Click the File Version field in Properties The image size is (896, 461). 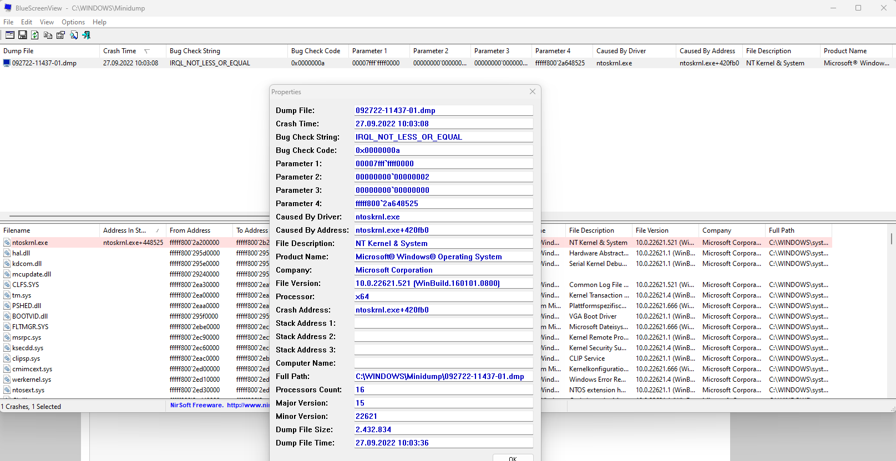(443, 283)
